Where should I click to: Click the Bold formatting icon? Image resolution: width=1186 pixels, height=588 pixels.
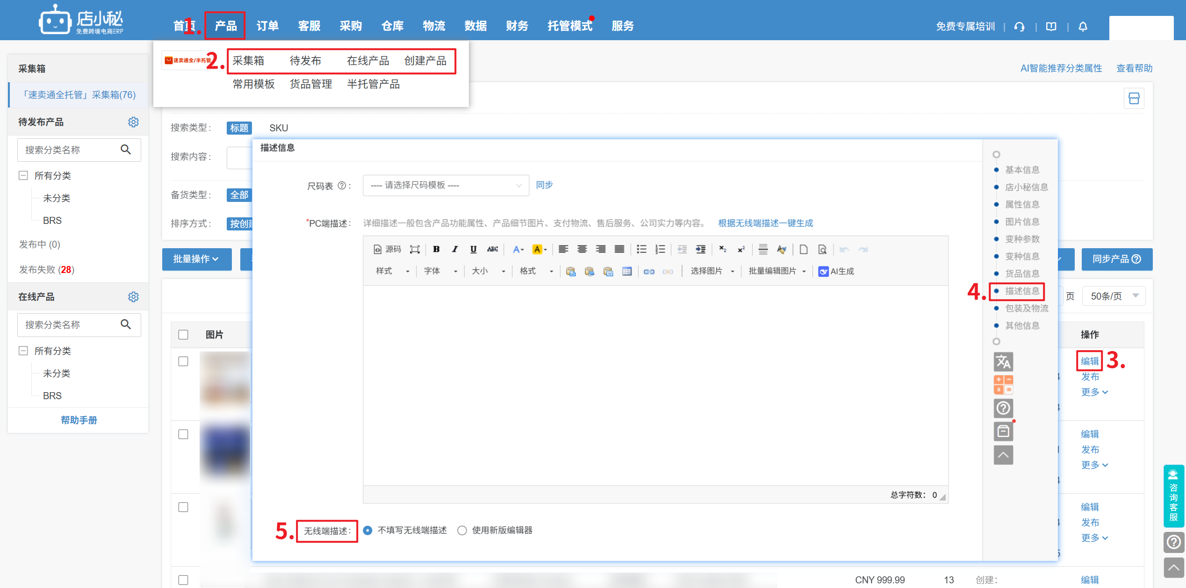click(436, 249)
